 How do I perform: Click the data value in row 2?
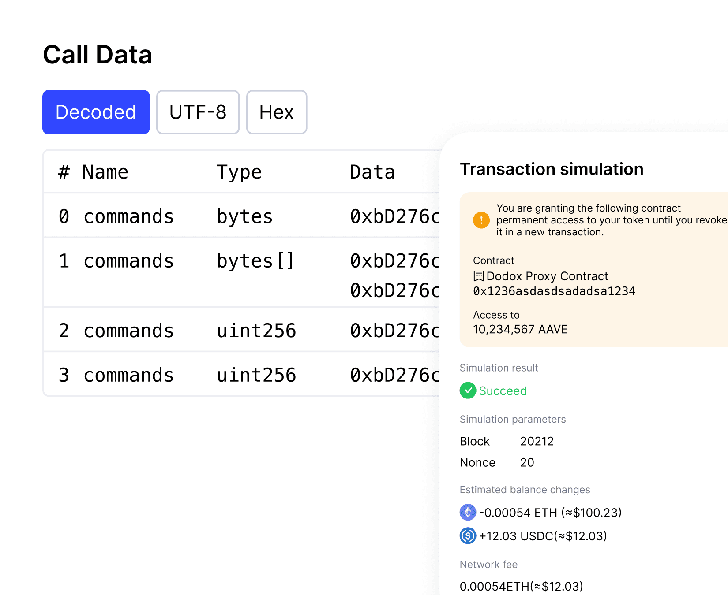tap(395, 331)
